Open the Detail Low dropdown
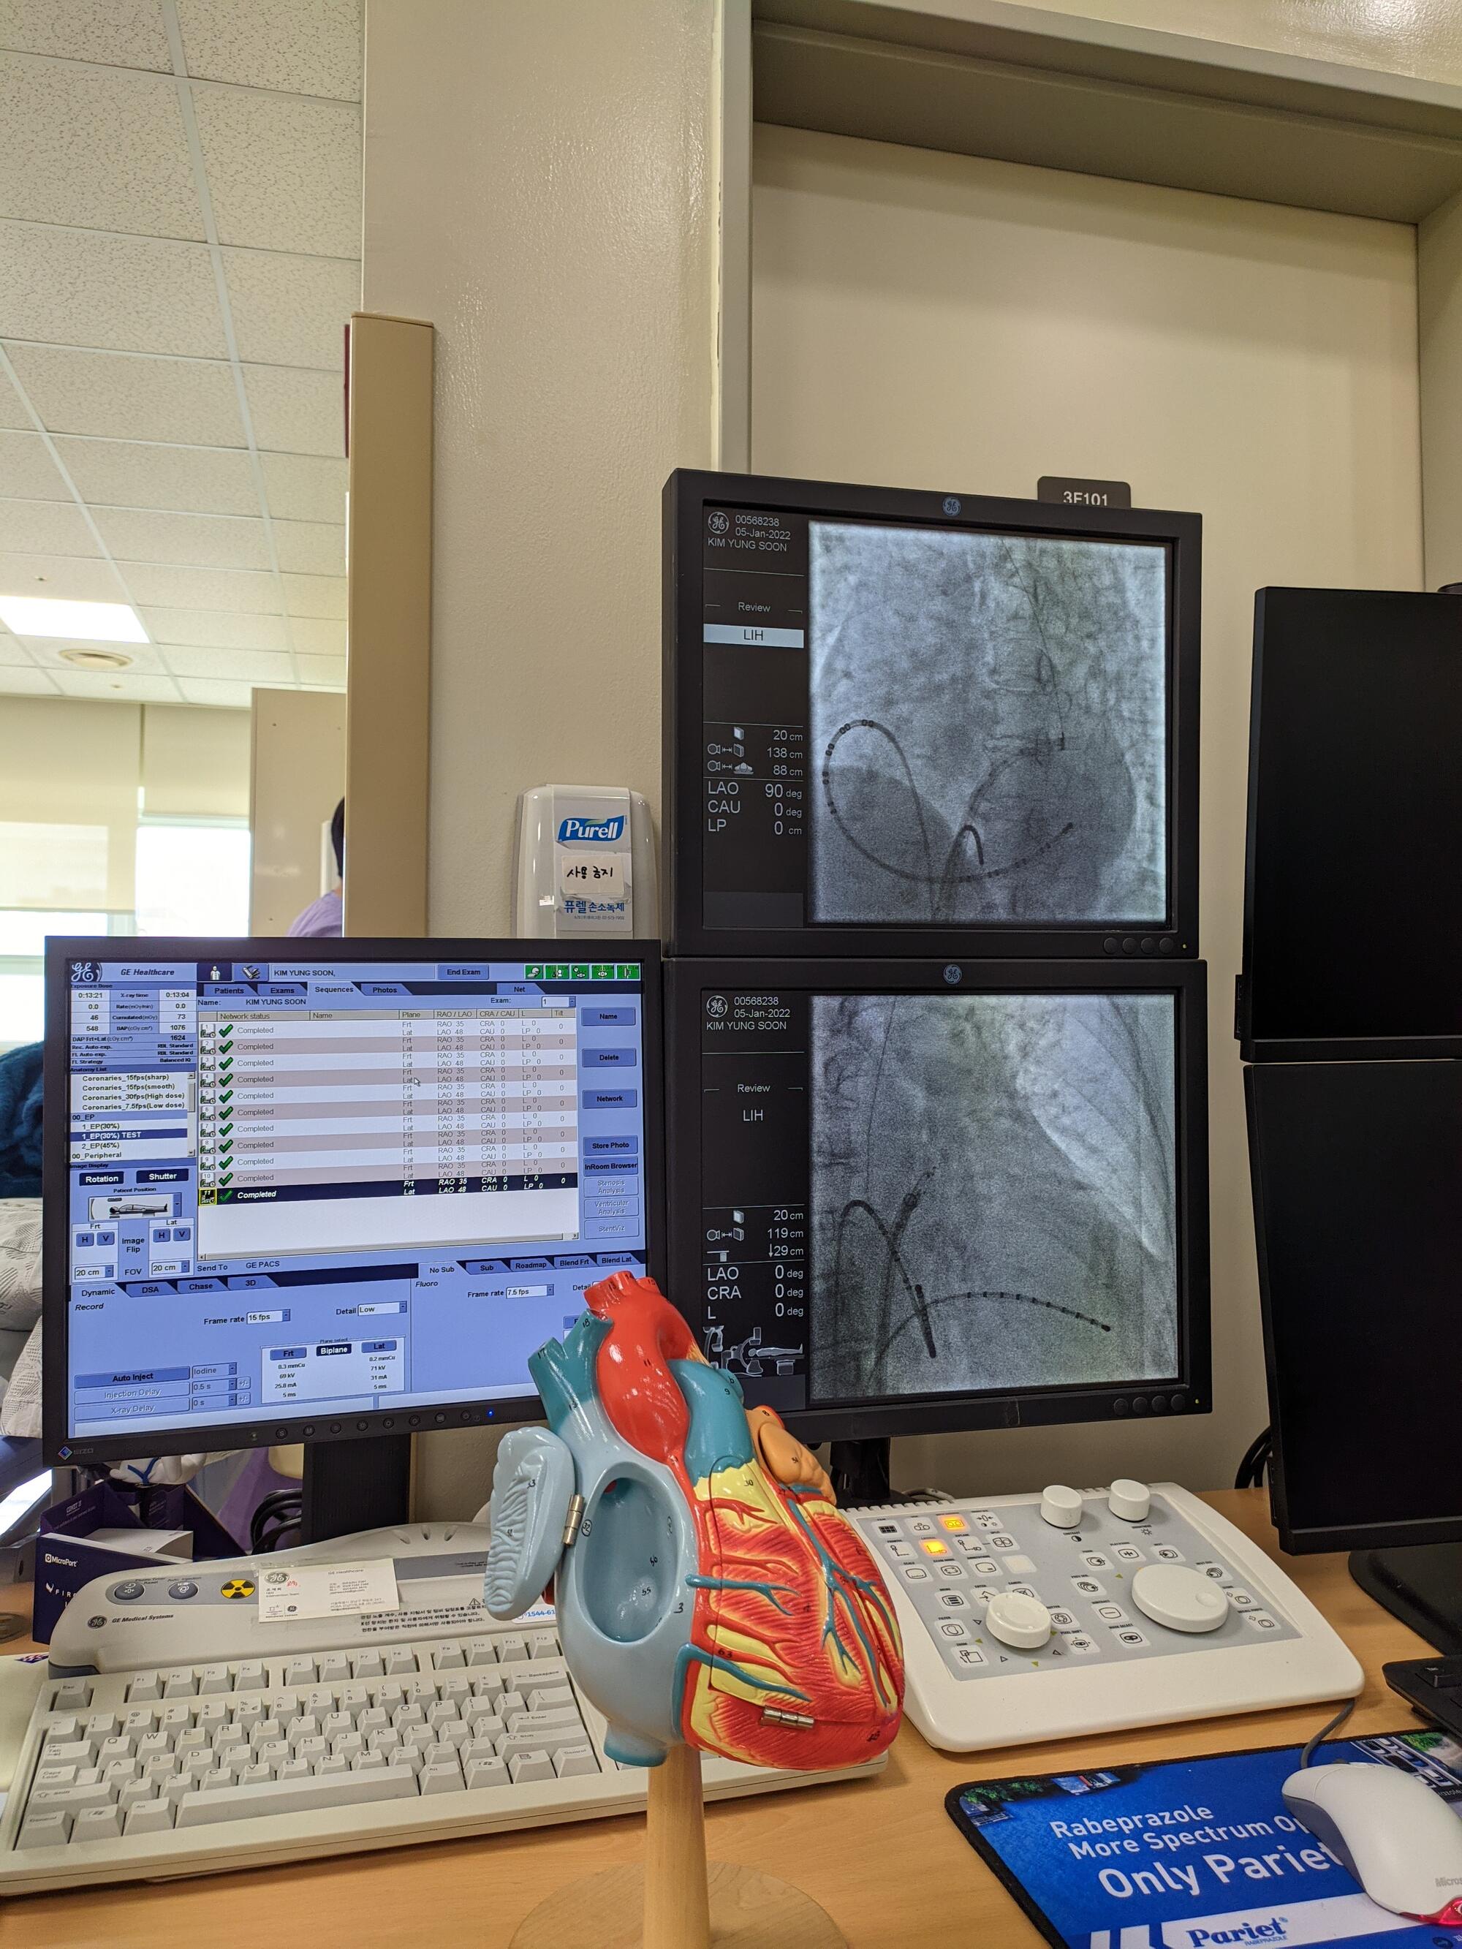 tap(382, 1309)
